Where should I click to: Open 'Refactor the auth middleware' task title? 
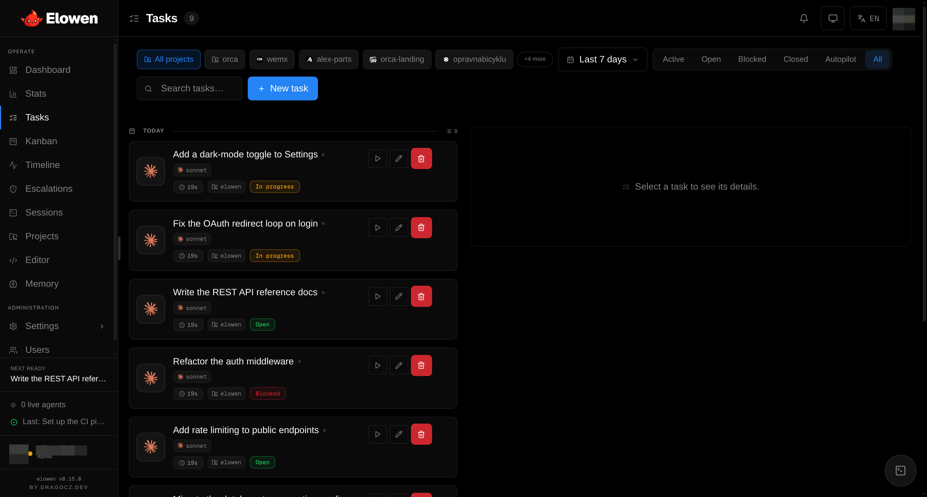pyautogui.click(x=233, y=361)
